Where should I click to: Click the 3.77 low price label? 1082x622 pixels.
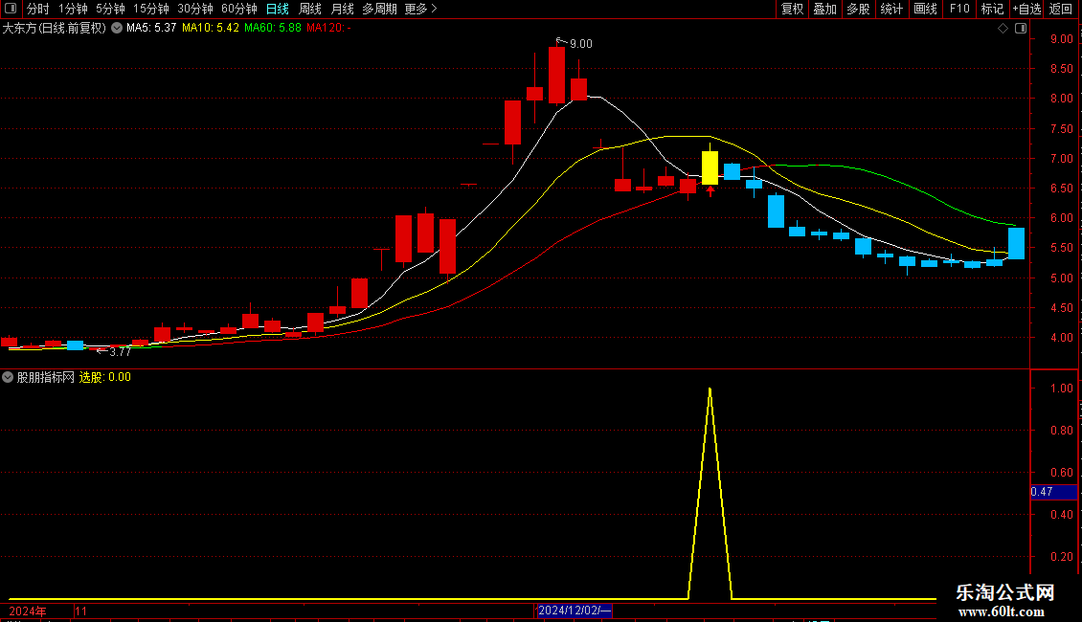click(x=120, y=352)
